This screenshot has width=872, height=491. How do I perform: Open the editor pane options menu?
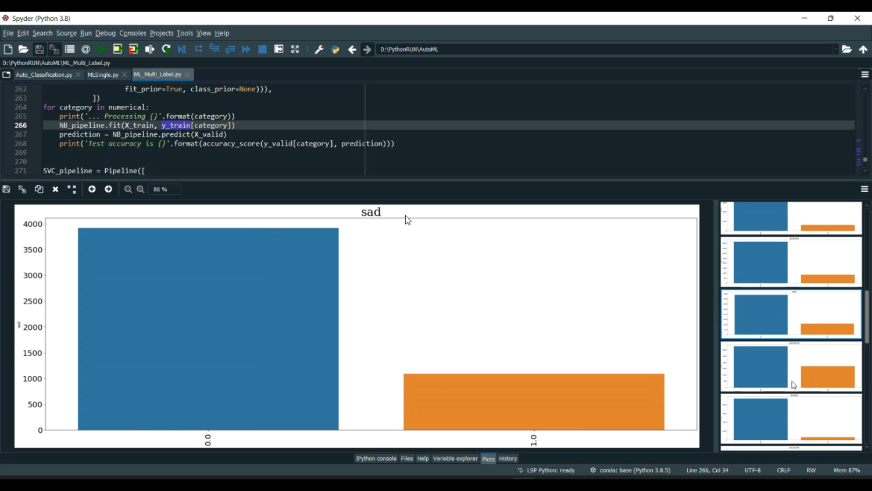pos(864,74)
